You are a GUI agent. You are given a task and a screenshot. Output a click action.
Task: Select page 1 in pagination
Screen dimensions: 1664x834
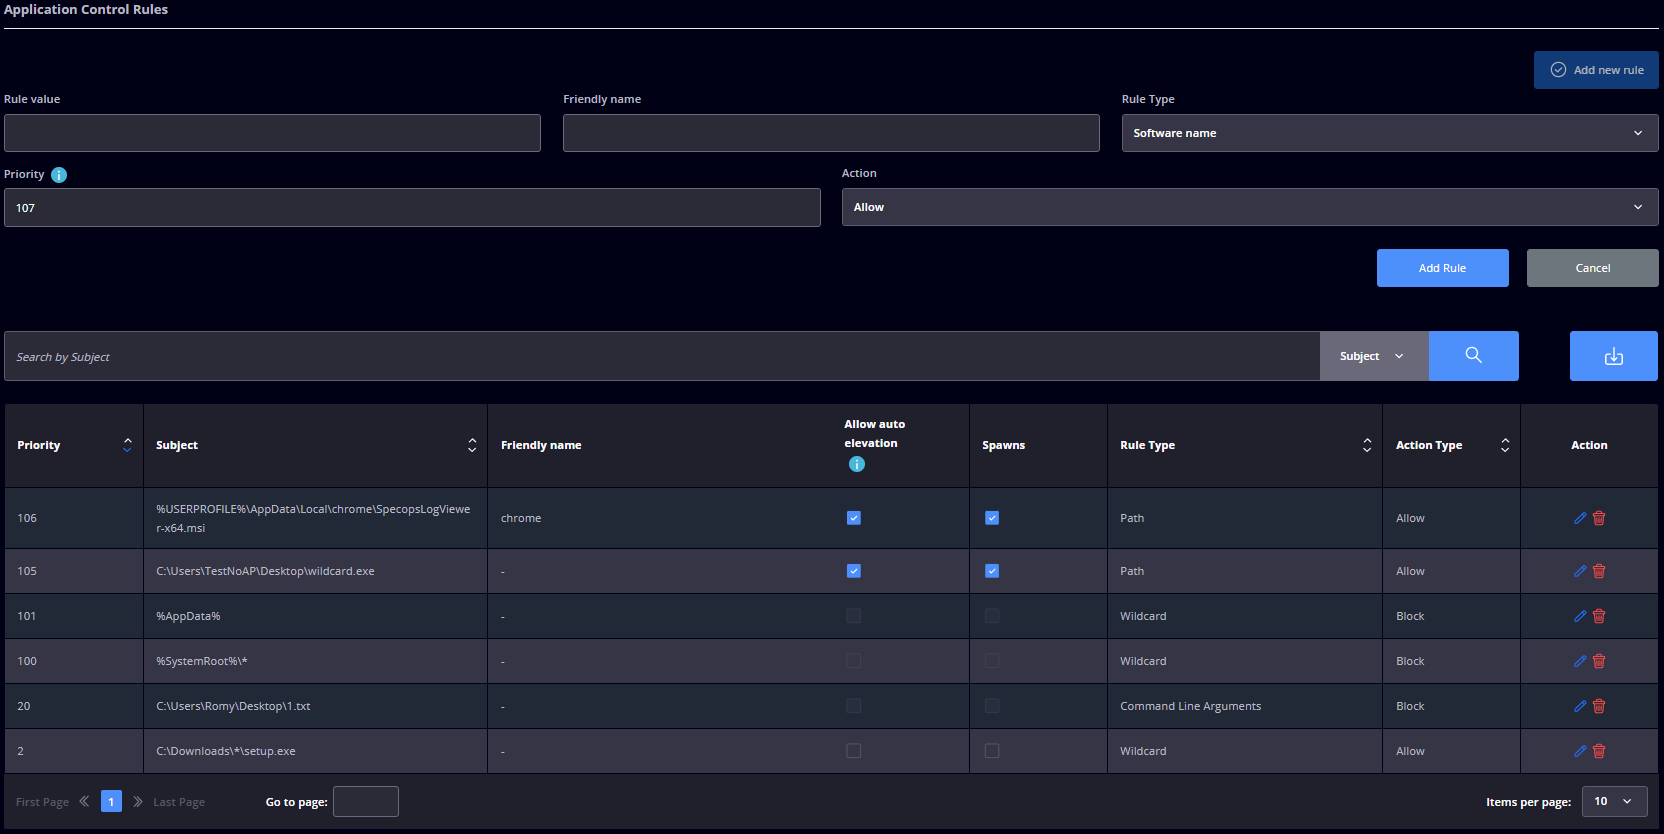[x=111, y=801]
